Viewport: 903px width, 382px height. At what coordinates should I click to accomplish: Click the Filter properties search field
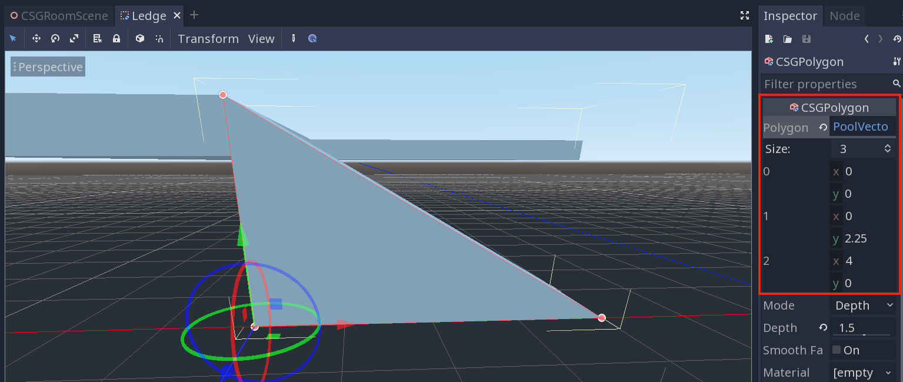click(x=826, y=84)
